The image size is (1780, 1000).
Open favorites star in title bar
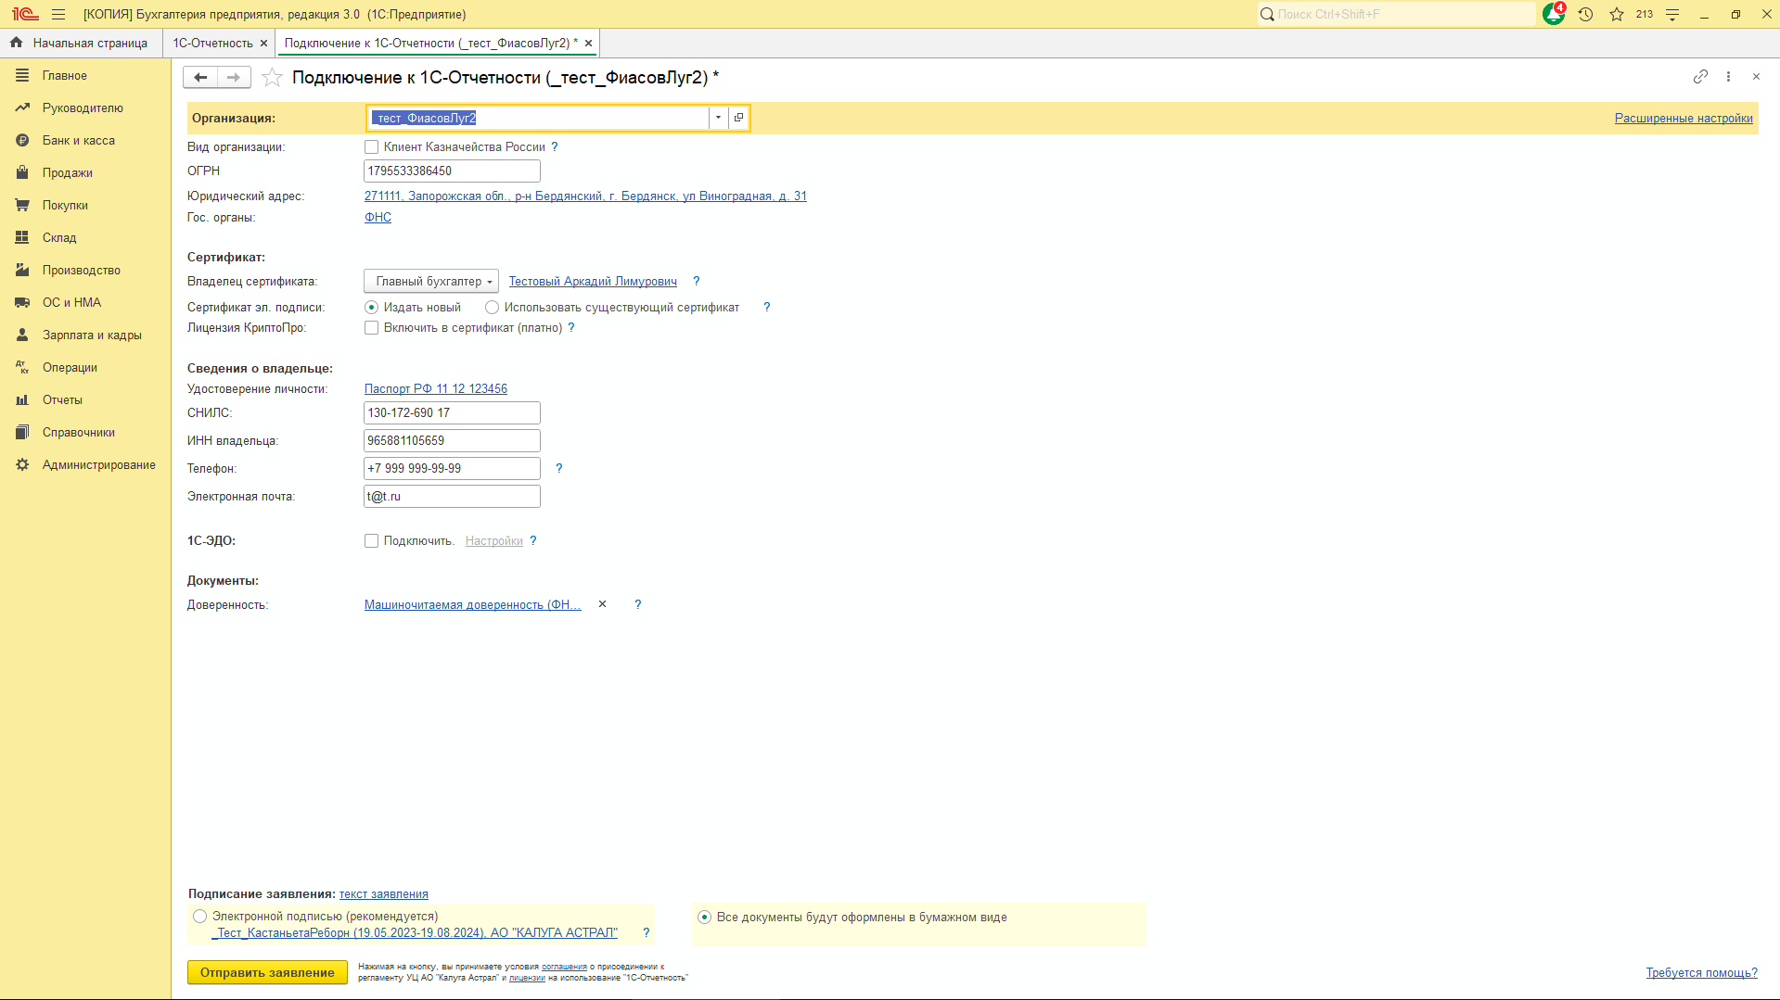pos(1617,14)
